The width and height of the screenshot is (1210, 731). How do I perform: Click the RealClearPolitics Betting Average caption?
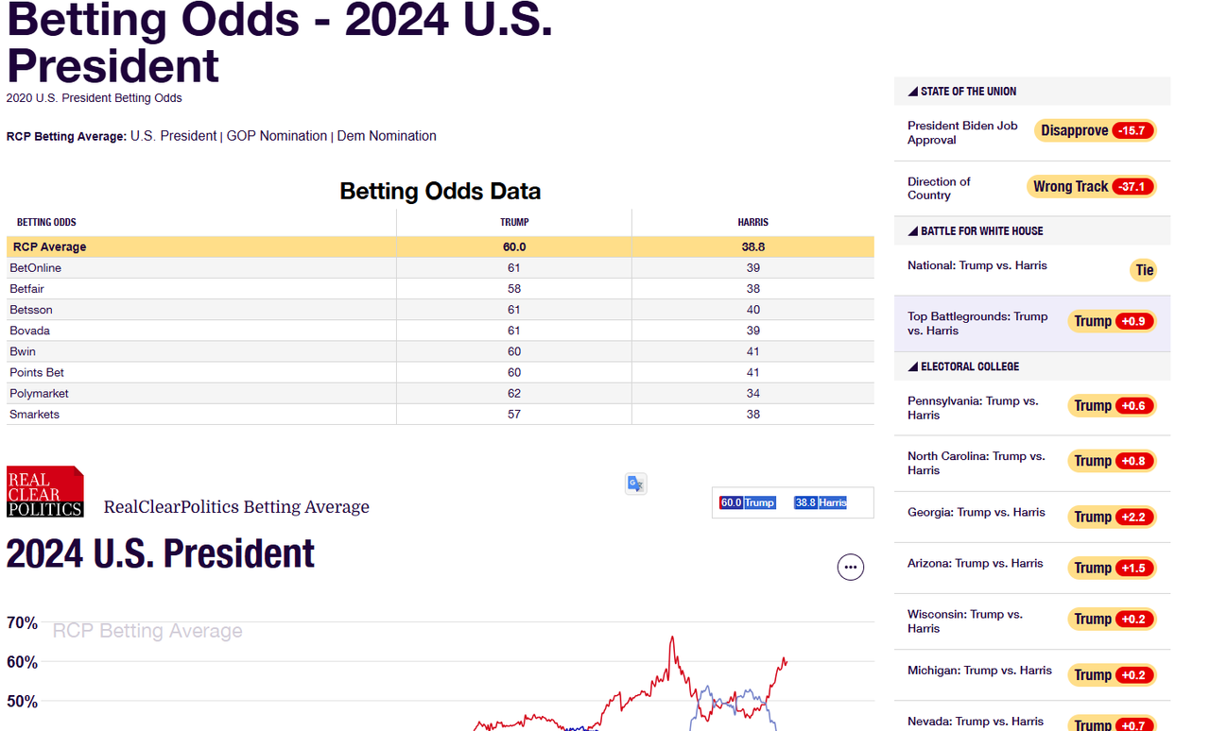(x=236, y=507)
